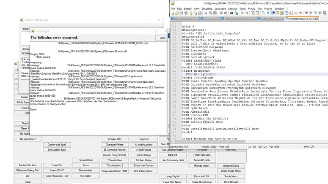Click the New file icon in toolbar
Viewport: 328px width, 184px height.
(x=173, y=14)
